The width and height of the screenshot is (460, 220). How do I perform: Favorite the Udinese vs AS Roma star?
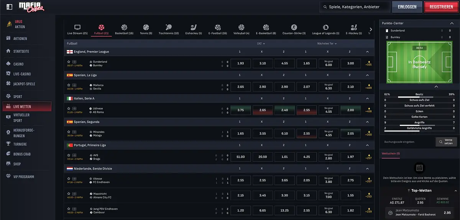pos(69,108)
